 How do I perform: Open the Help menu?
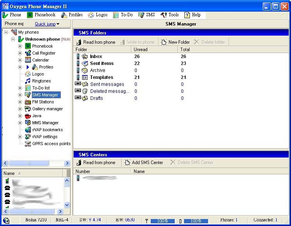point(192,15)
